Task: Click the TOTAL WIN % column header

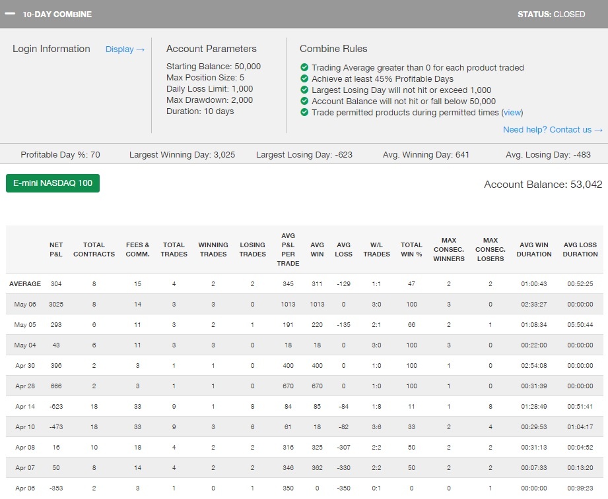Action: pyautogui.click(x=411, y=249)
